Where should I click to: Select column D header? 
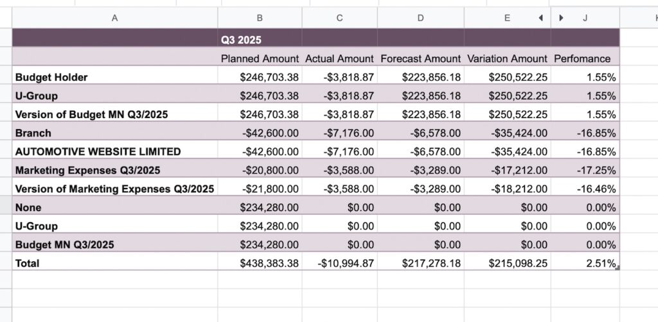coord(420,18)
